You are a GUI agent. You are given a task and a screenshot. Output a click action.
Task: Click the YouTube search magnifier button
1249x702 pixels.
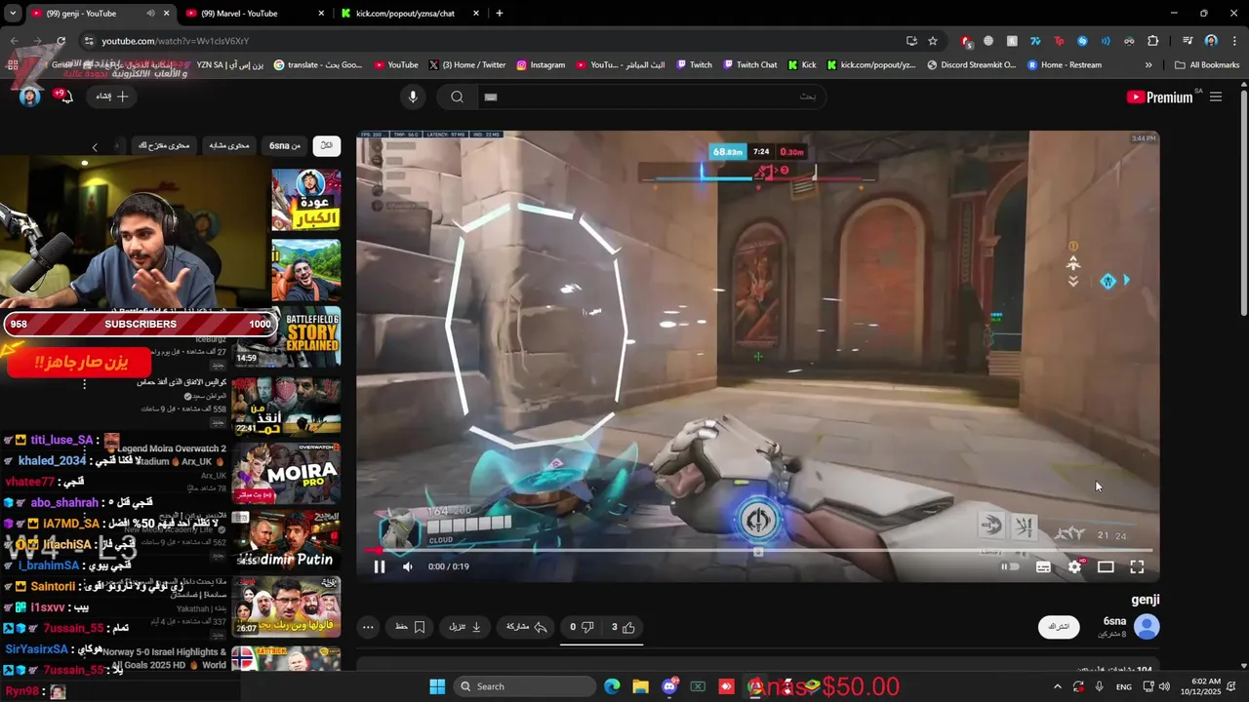tap(457, 97)
